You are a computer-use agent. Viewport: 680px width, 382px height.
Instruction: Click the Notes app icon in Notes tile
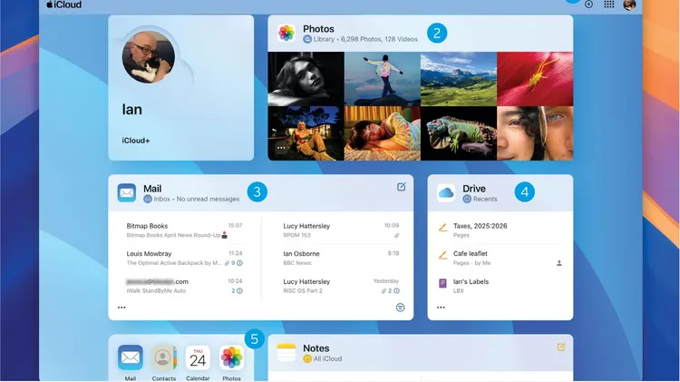(287, 352)
